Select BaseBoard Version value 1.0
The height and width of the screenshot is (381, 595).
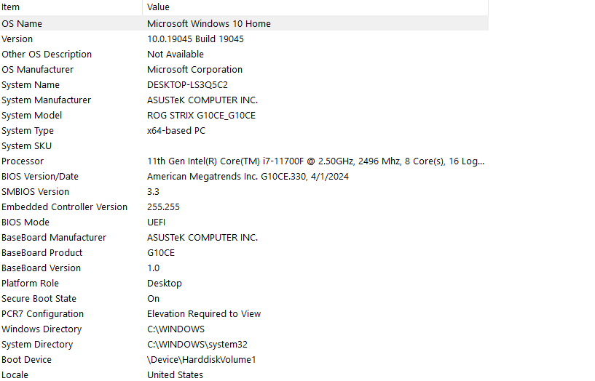[154, 268]
